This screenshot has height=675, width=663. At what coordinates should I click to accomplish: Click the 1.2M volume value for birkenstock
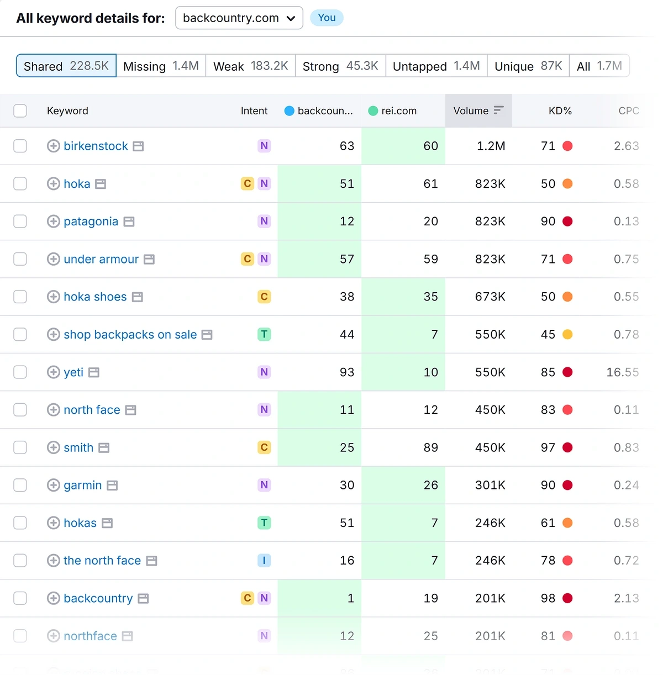click(x=491, y=146)
